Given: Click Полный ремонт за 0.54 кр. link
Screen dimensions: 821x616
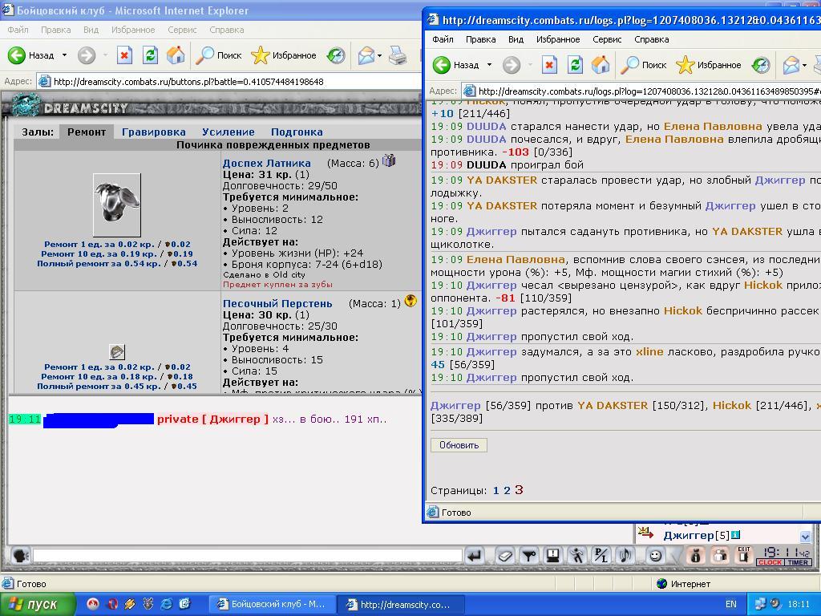Looking at the screenshot, I should pos(117,263).
